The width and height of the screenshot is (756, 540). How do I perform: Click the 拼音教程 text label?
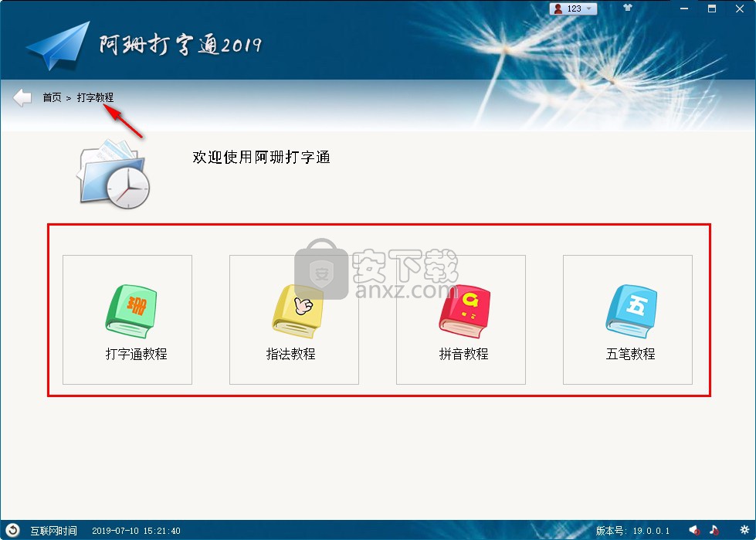coord(464,354)
